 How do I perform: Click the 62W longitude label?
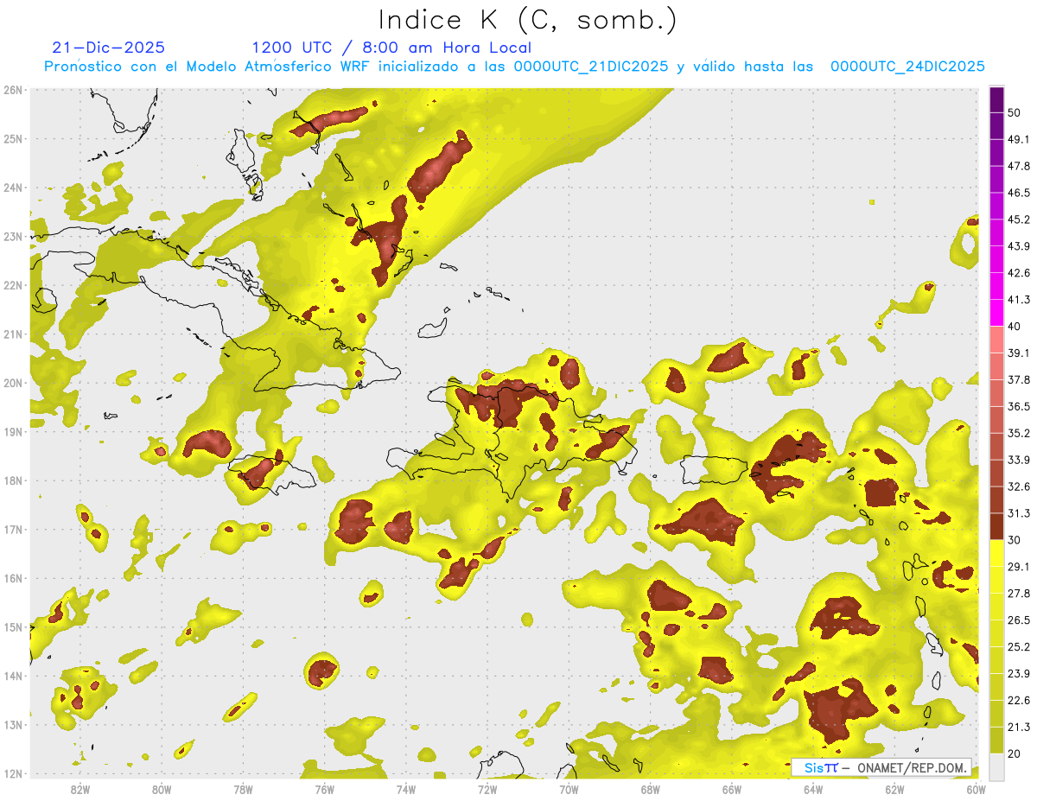coord(895,790)
